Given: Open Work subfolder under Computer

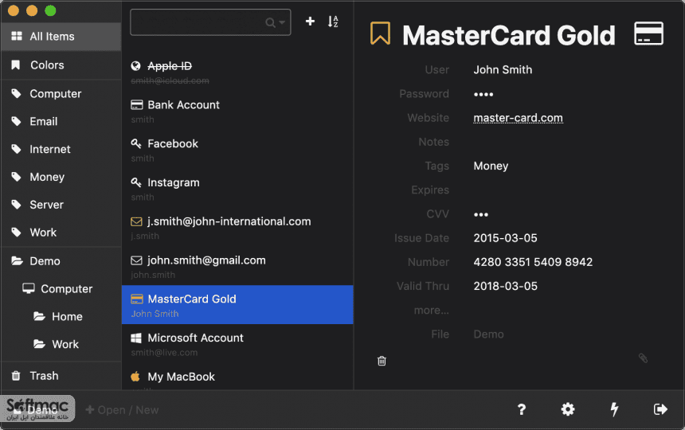Looking at the screenshot, I should [x=61, y=344].
